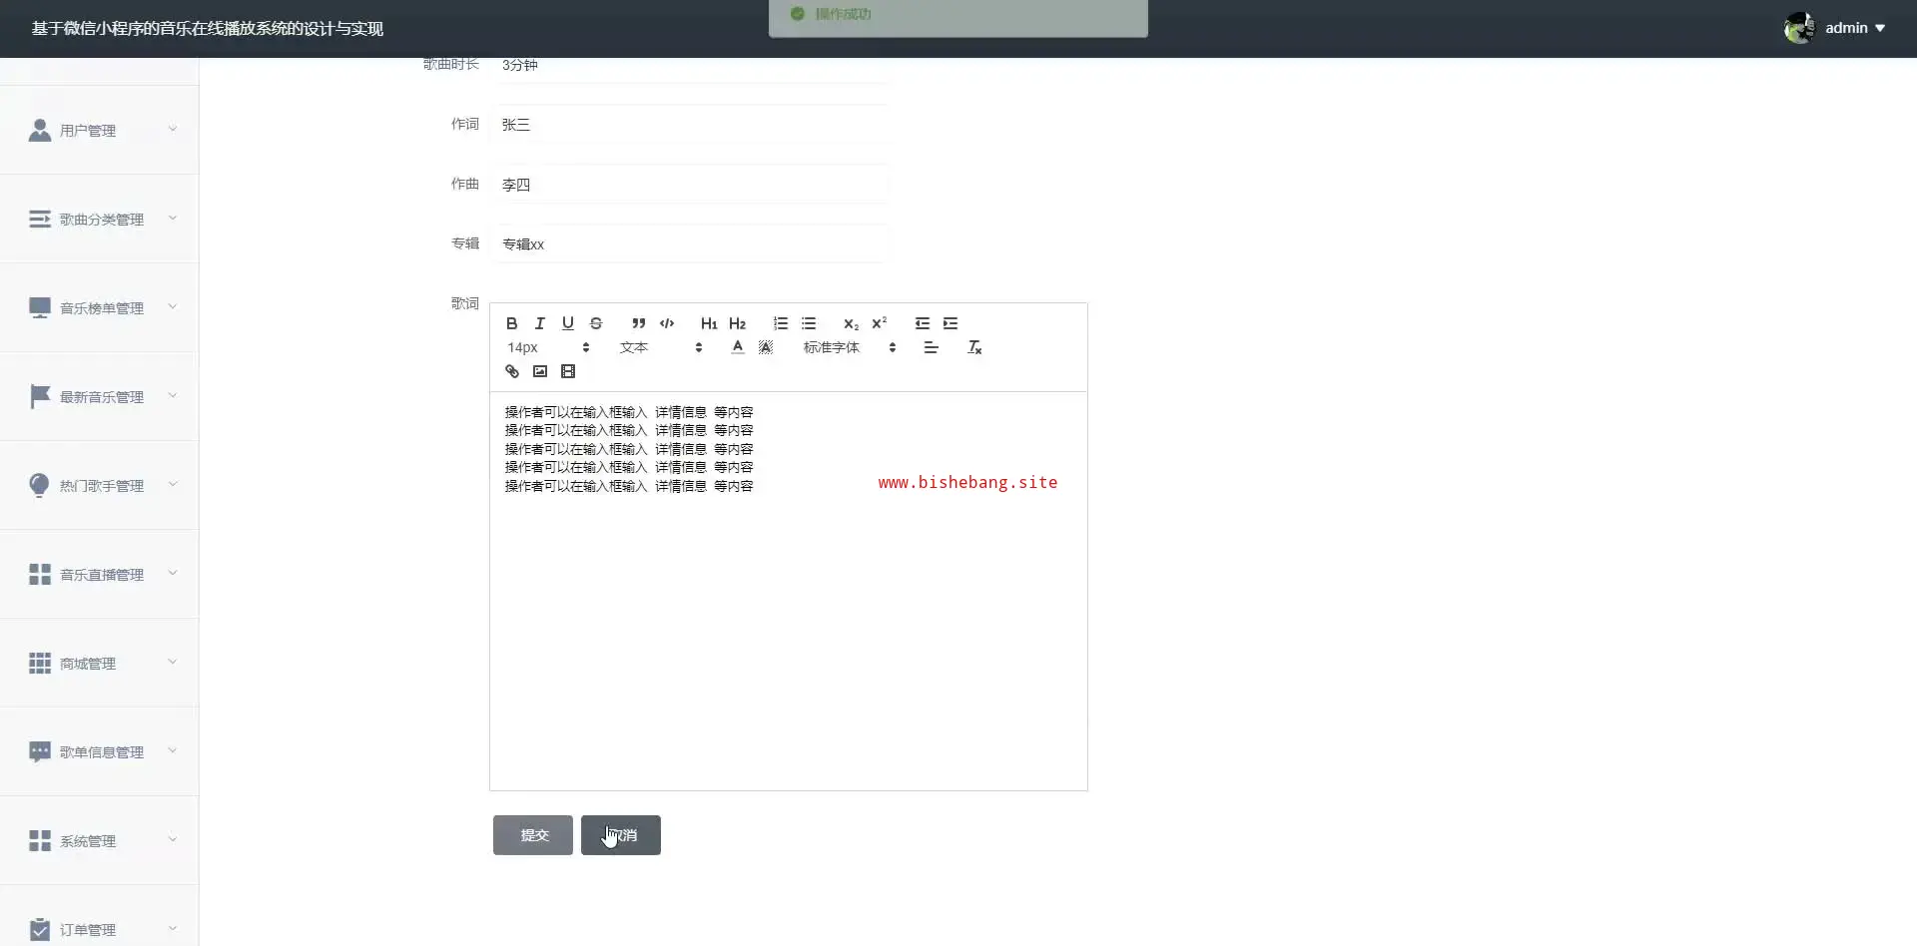Image resolution: width=1917 pixels, height=946 pixels.
Task: Insert a hyperlink in the lyrics
Action: click(x=511, y=371)
